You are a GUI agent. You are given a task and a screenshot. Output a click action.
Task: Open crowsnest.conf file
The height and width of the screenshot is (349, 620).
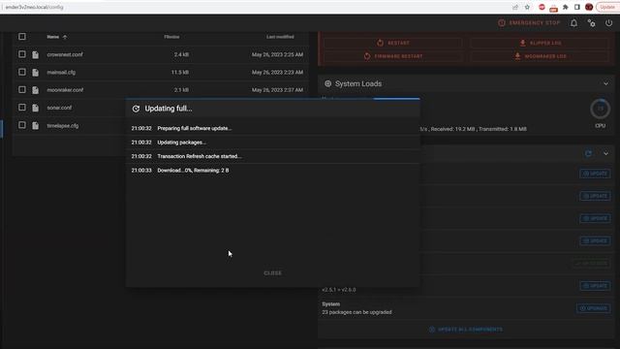click(65, 54)
